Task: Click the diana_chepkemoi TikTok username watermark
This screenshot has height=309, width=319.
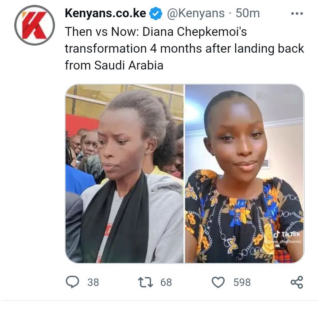Action: (x=283, y=242)
